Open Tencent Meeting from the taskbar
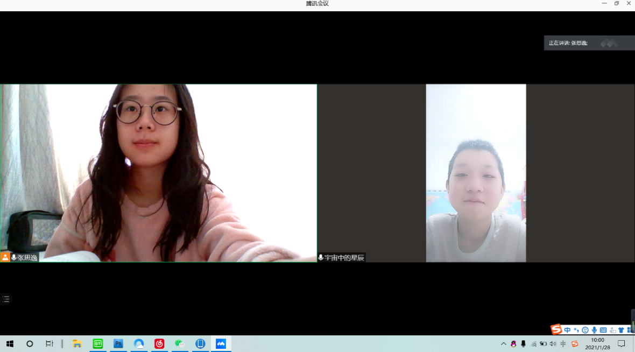The image size is (635, 352). [x=221, y=344]
